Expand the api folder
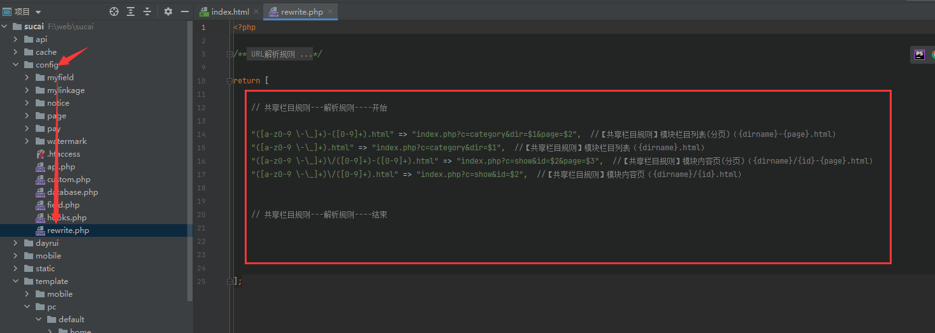Image resolution: width=935 pixels, height=333 pixels. pos(15,39)
